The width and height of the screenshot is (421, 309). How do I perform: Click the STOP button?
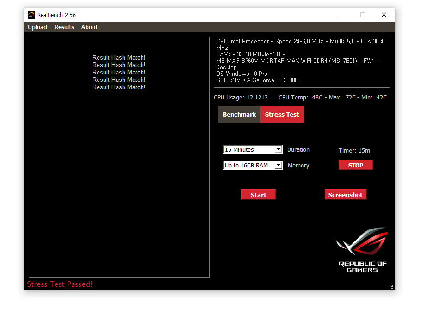click(355, 165)
